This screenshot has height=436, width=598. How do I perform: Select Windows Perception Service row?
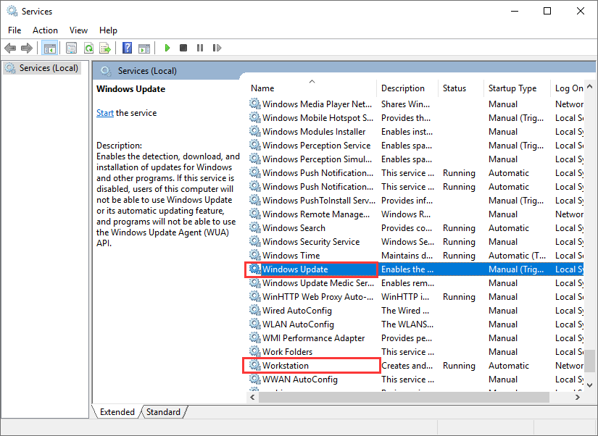(416, 145)
